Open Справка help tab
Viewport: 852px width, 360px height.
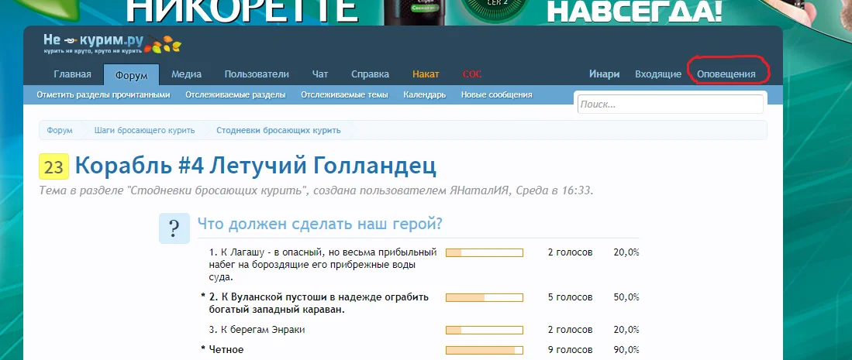point(370,74)
